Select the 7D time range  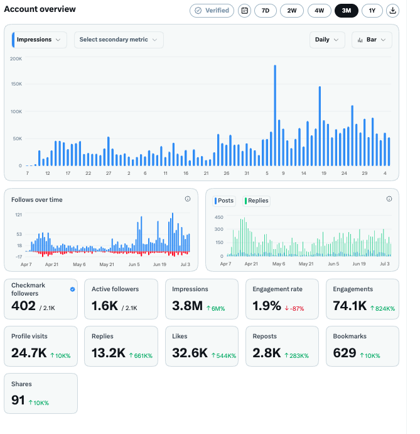pyautogui.click(x=266, y=11)
